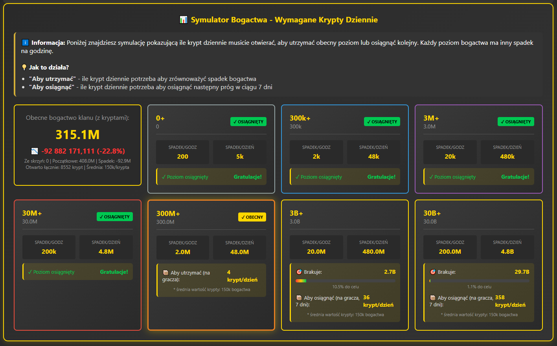This screenshot has width=557, height=346.
Task: Select the declining chart icon near -92 882 171,111
Action: [35, 151]
